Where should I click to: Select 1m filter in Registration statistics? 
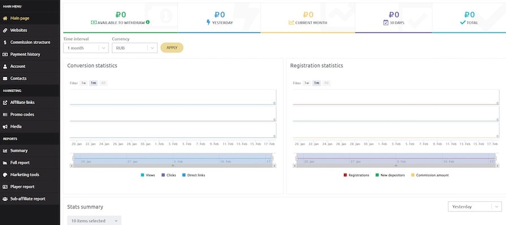point(317,83)
